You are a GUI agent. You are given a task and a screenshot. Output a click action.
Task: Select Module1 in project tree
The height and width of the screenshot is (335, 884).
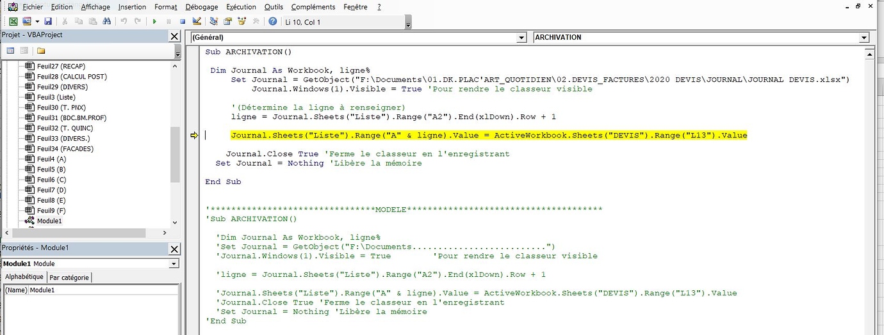pyautogui.click(x=49, y=221)
